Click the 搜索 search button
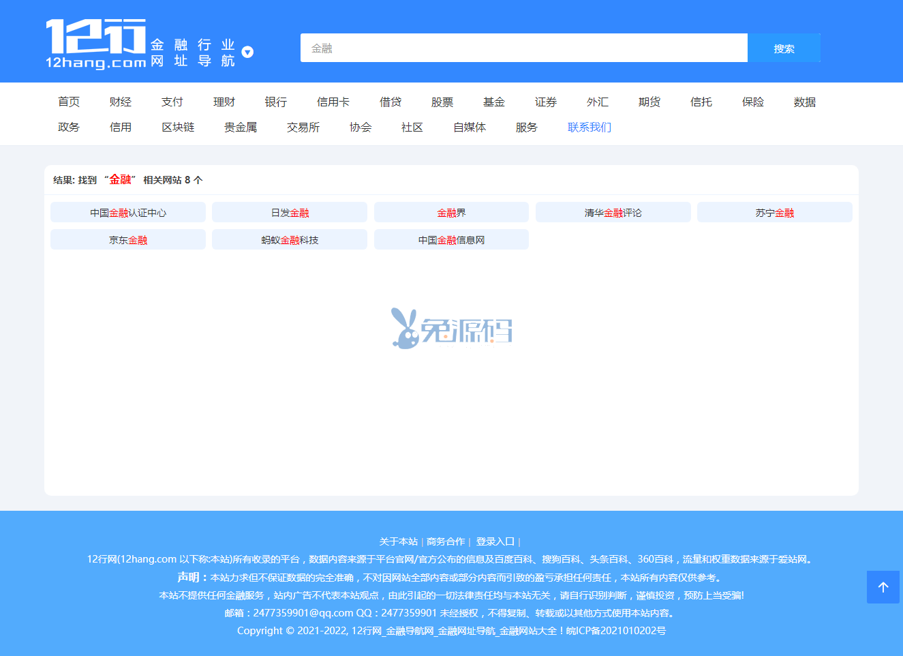The height and width of the screenshot is (656, 903). point(784,48)
